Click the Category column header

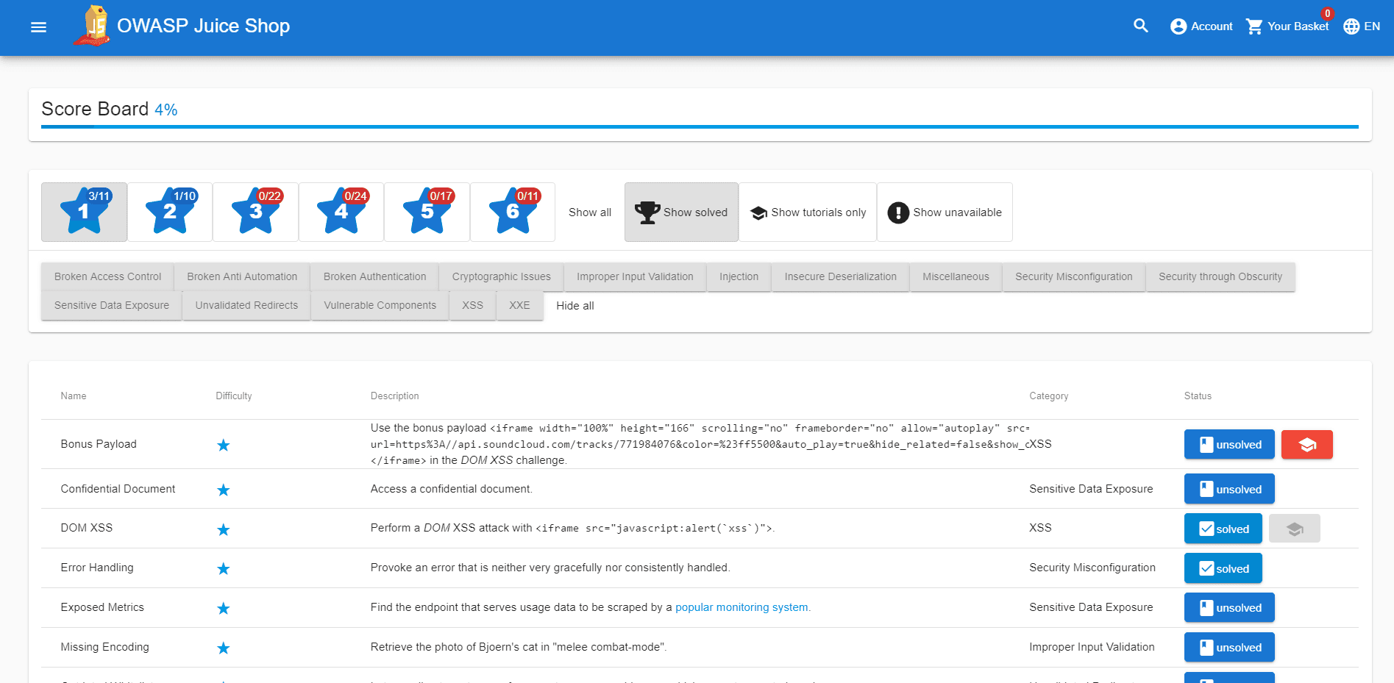tap(1049, 396)
